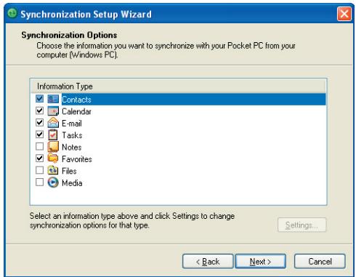Screen dimensions: 356x277
Task: Click the Calendar icon in the list
Action: (x=53, y=111)
